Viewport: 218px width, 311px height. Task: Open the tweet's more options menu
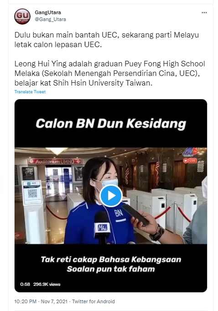(204, 13)
